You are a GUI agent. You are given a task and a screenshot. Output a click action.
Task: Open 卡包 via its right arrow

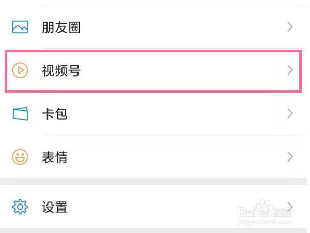coord(290,113)
